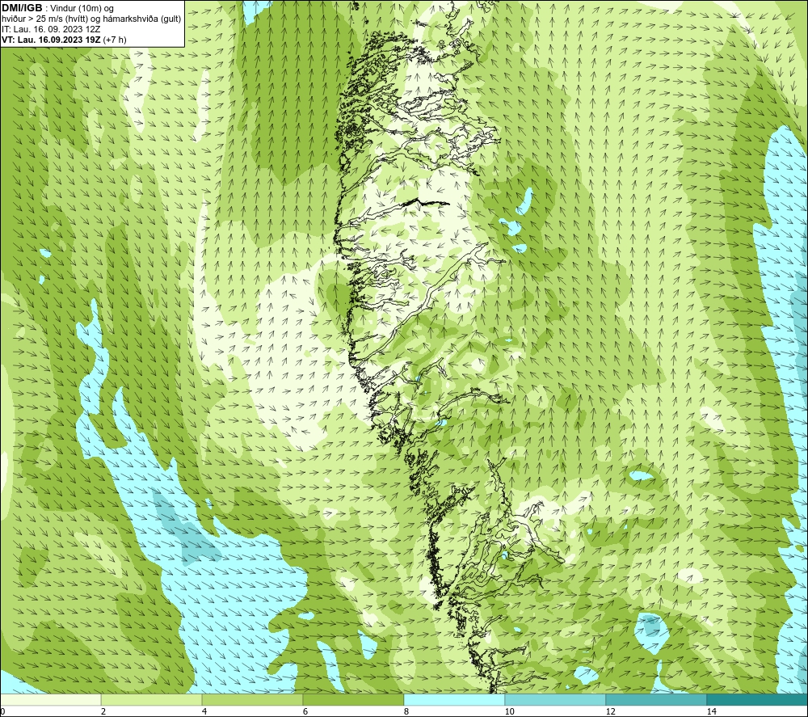This screenshot has height=717, width=808.
Task: Click the 6–8 m/s dark green legend swatch
Action: tap(354, 700)
